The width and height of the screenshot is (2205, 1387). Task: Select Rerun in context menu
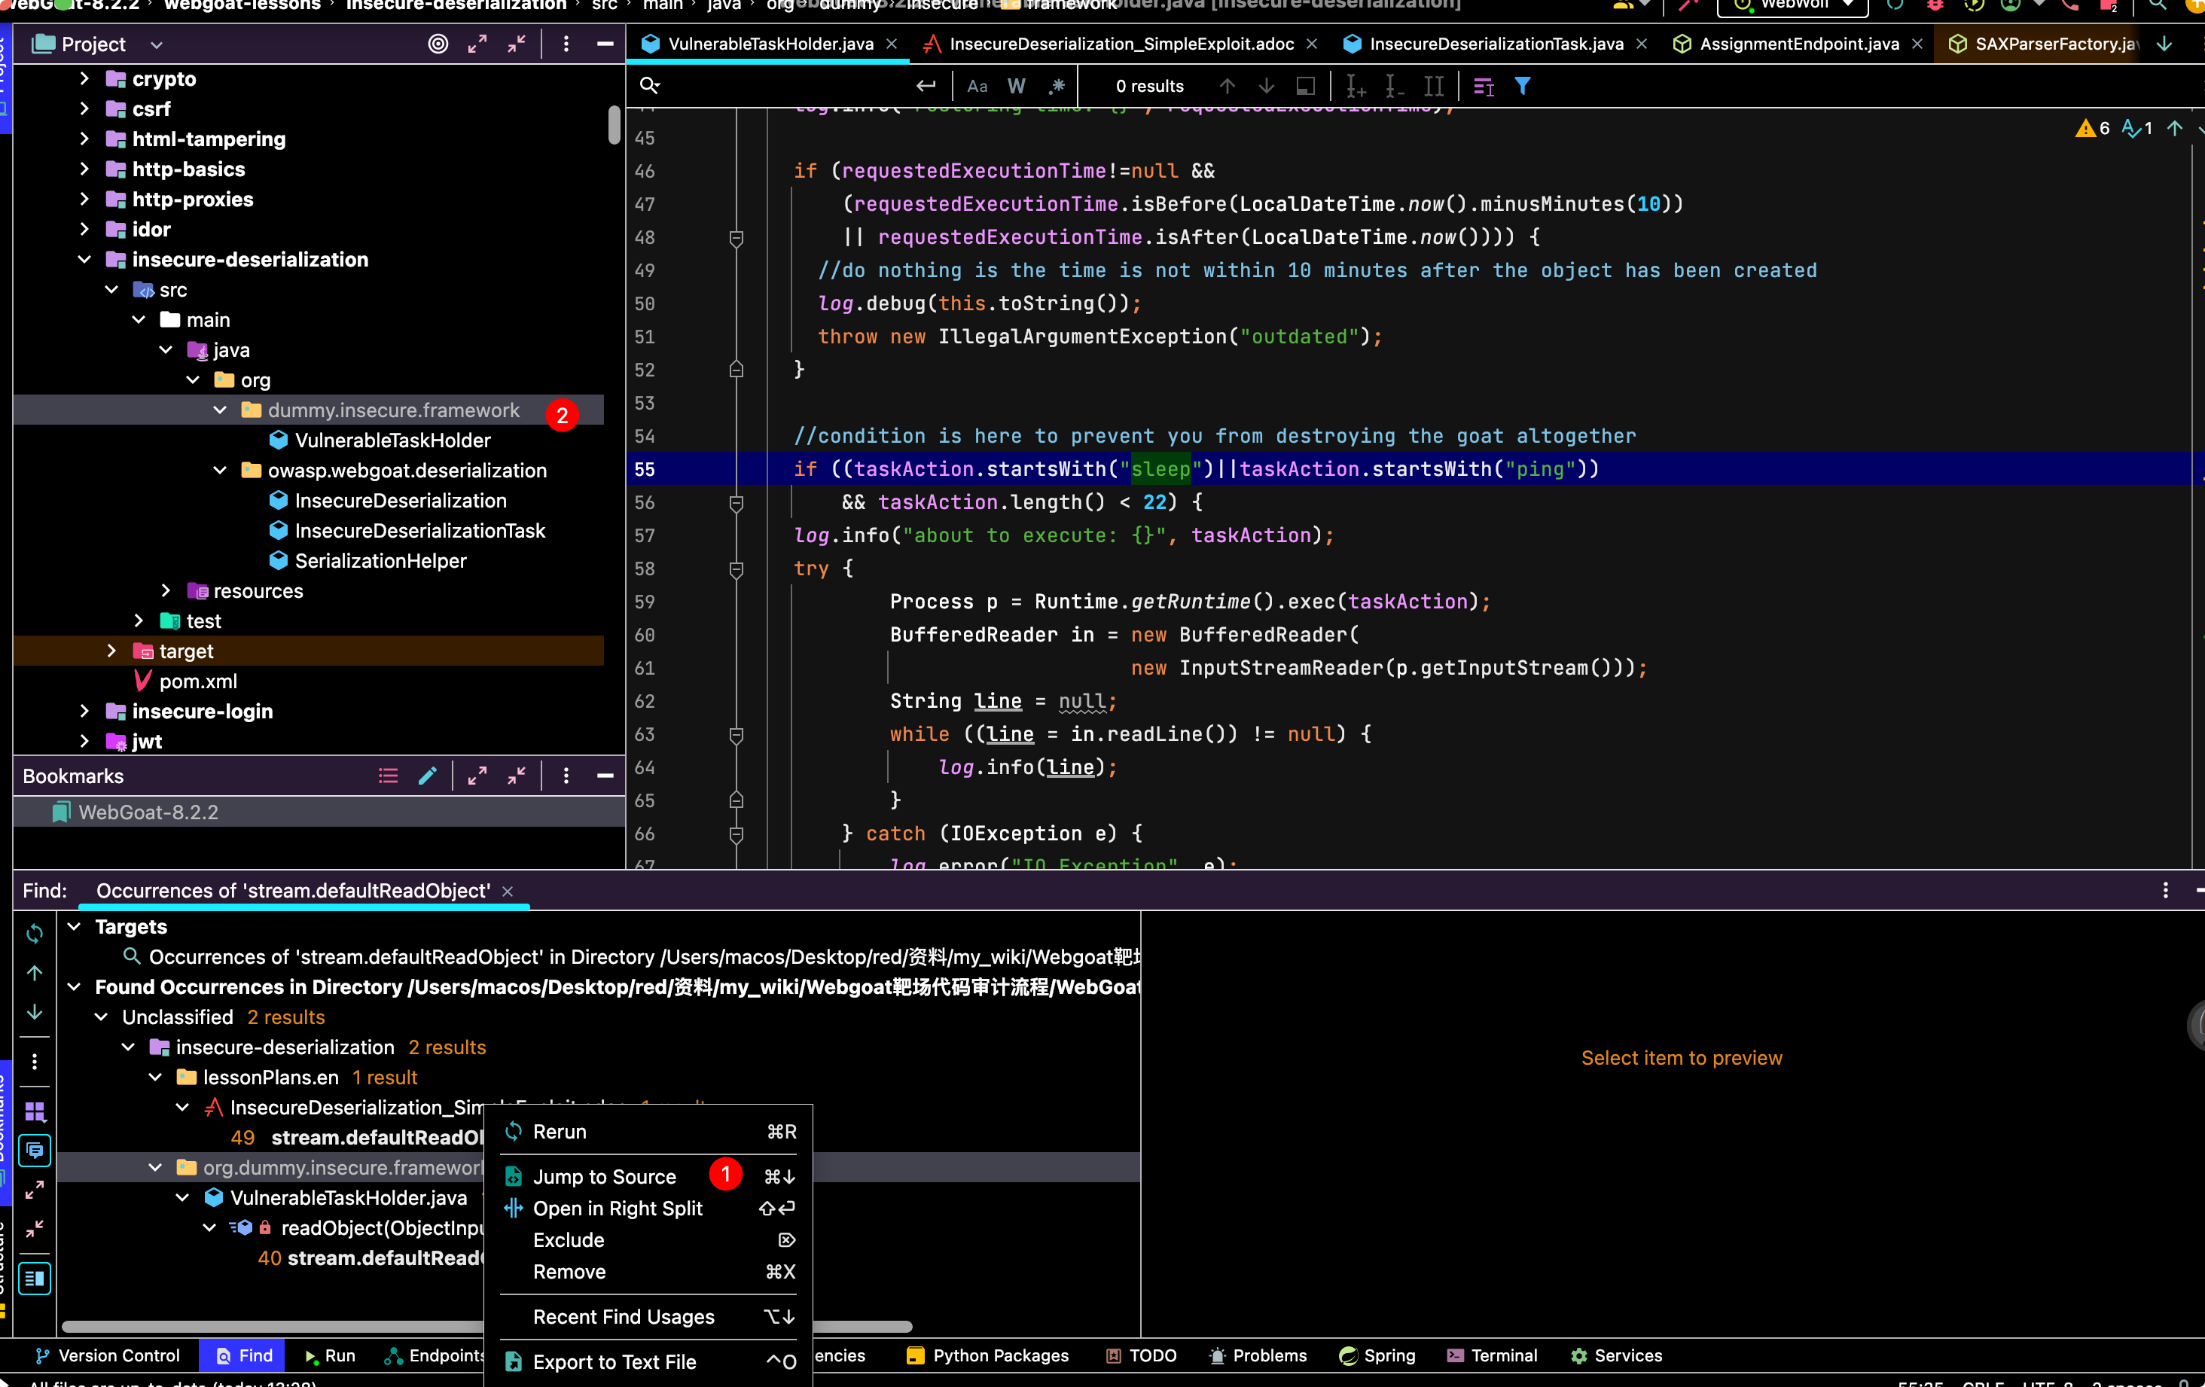(x=648, y=1132)
